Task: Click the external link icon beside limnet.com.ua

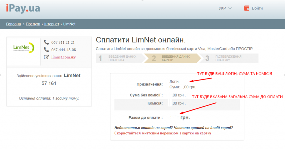Action: (46, 57)
